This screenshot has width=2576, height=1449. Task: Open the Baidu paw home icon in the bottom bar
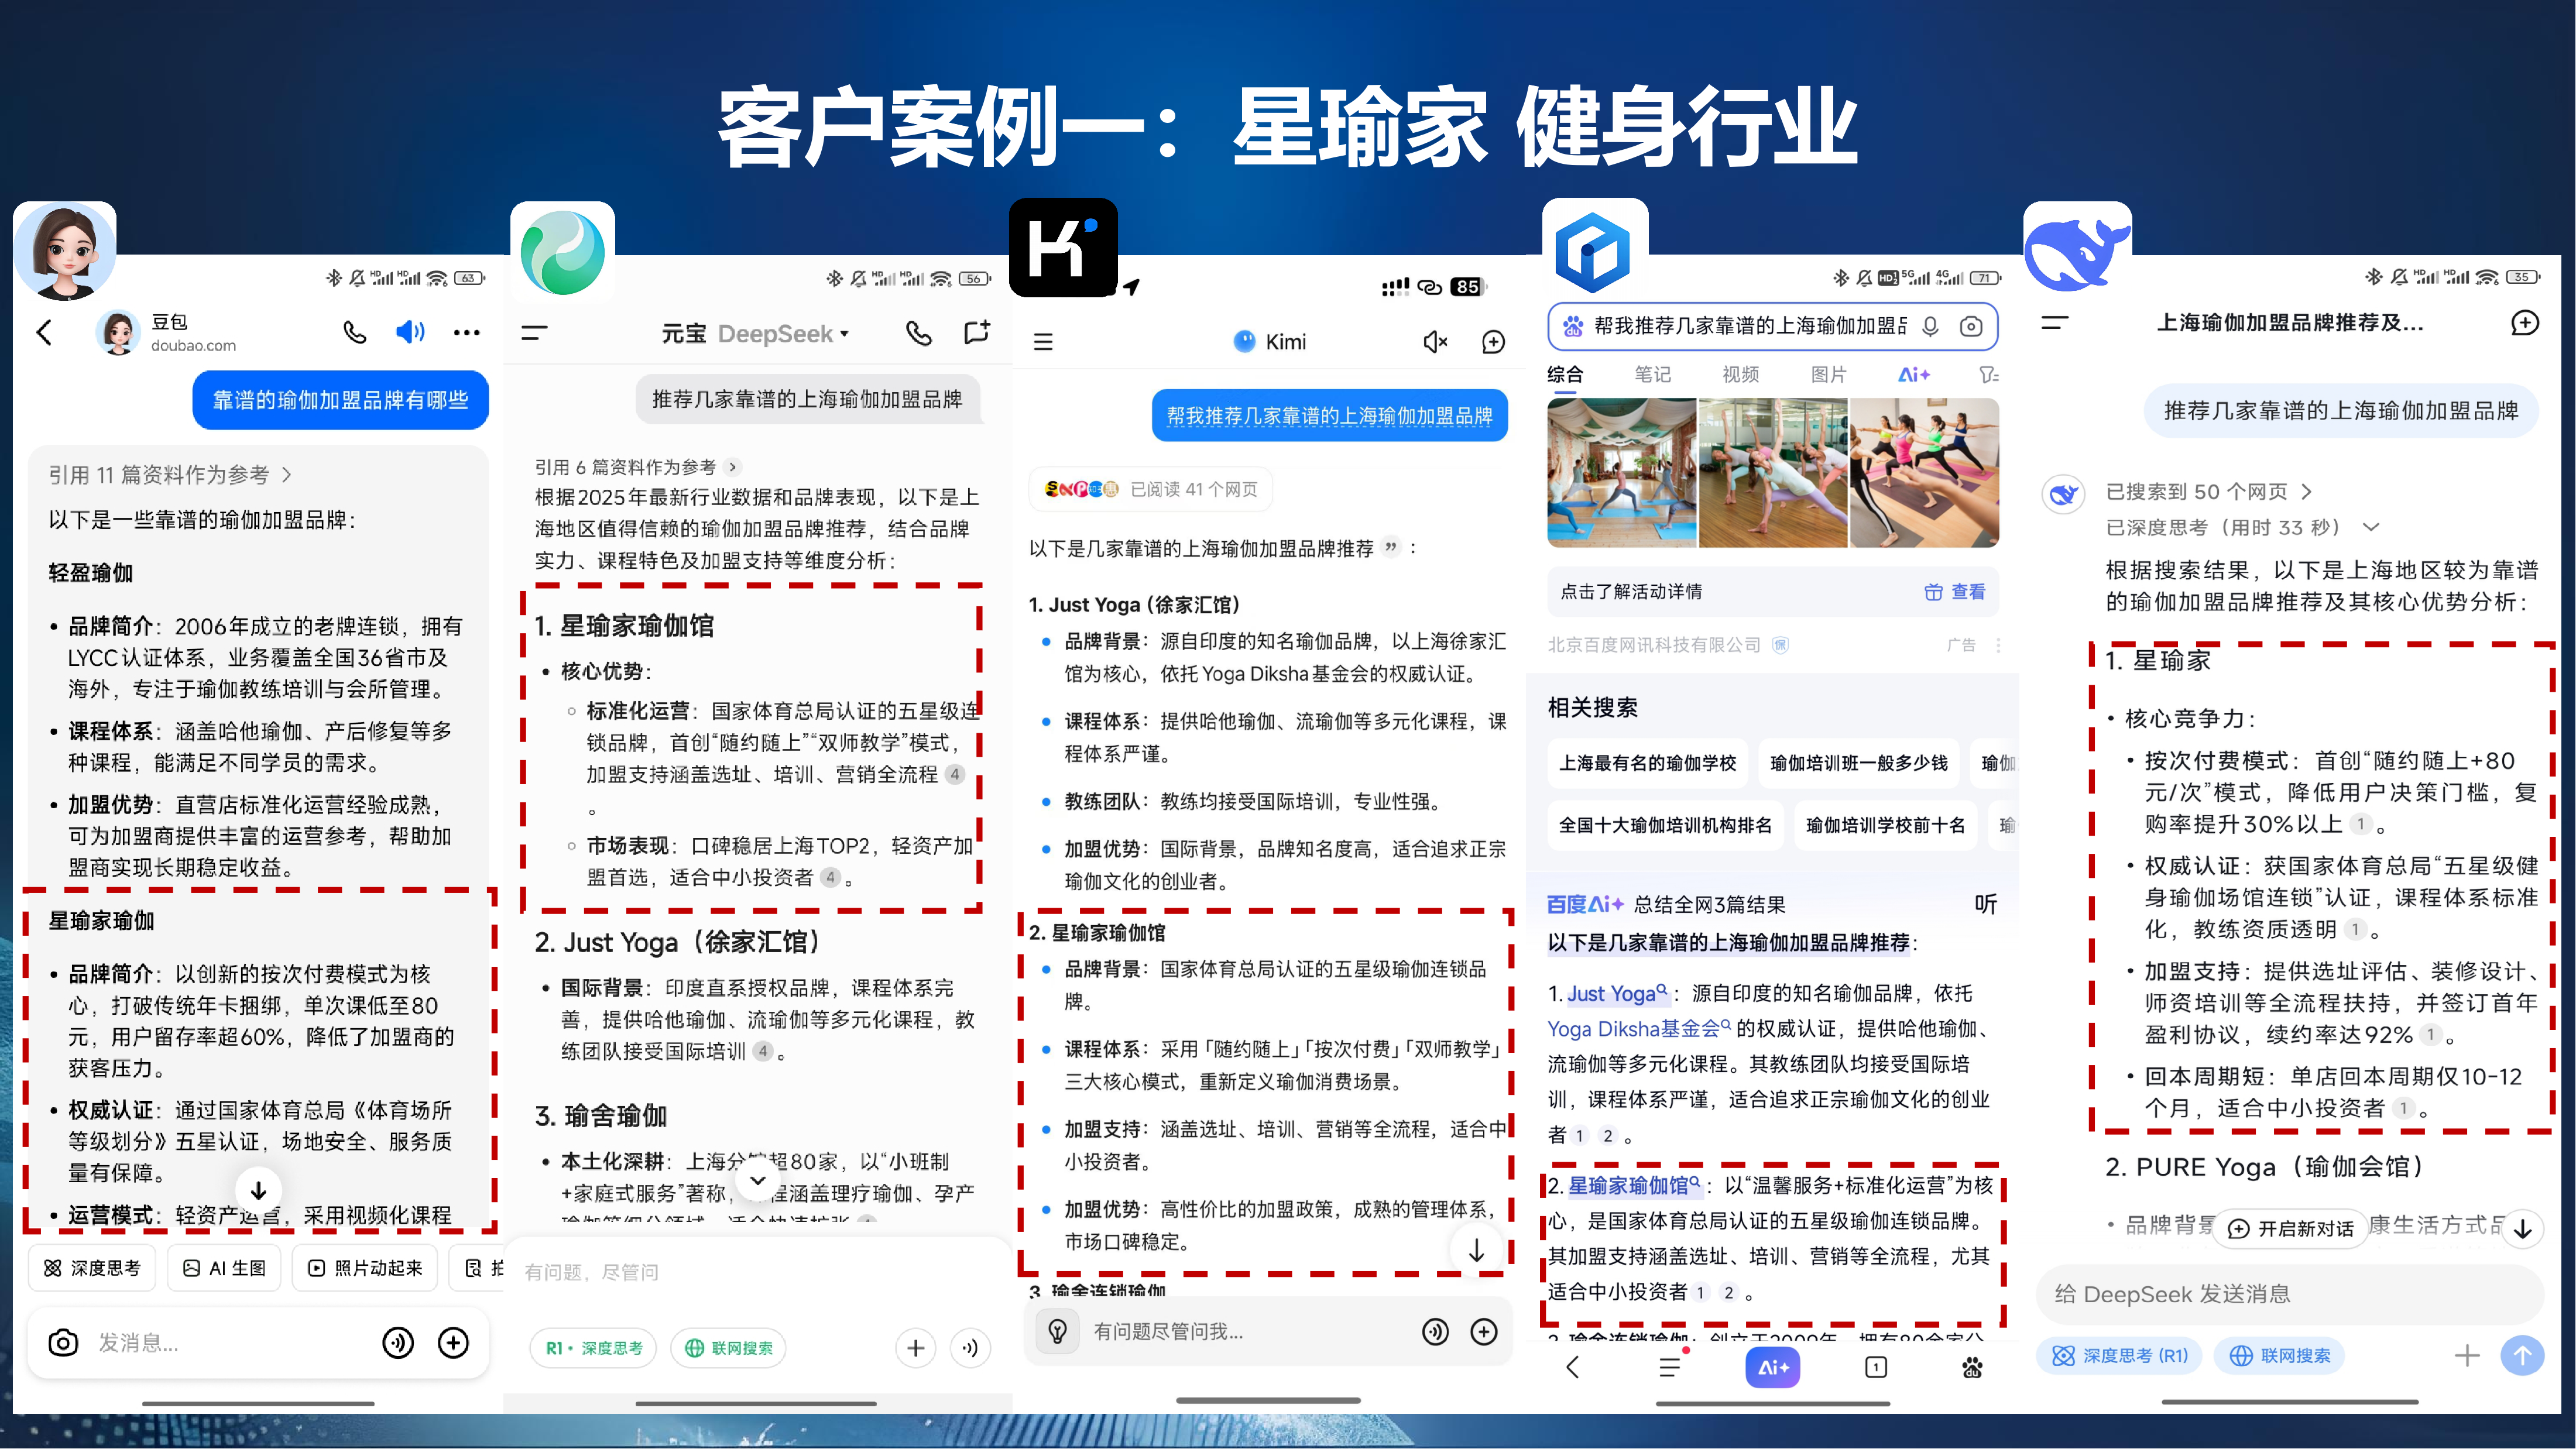pos(1972,1367)
